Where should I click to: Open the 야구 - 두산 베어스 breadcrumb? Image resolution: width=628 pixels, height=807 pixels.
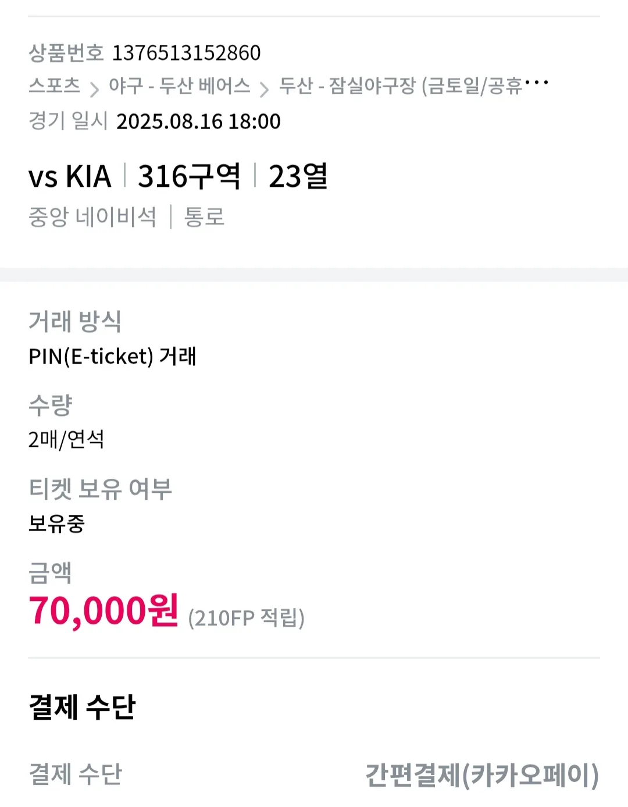coord(179,86)
